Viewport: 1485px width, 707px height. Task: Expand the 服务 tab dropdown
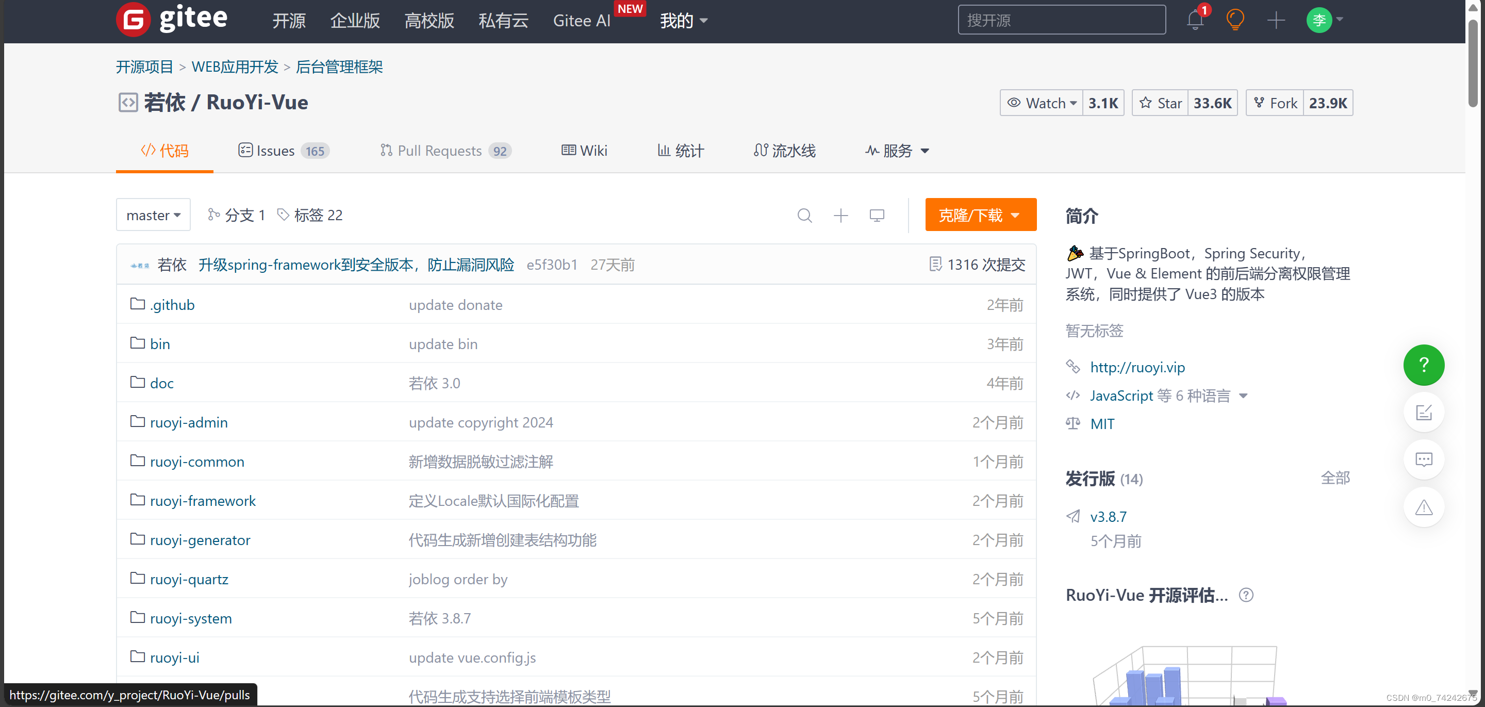898,151
